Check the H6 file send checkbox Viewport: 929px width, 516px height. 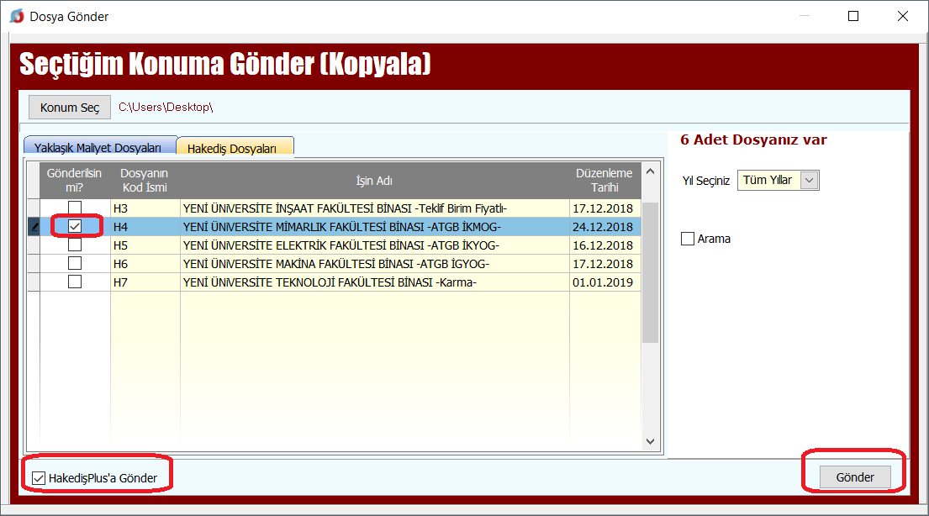75,264
